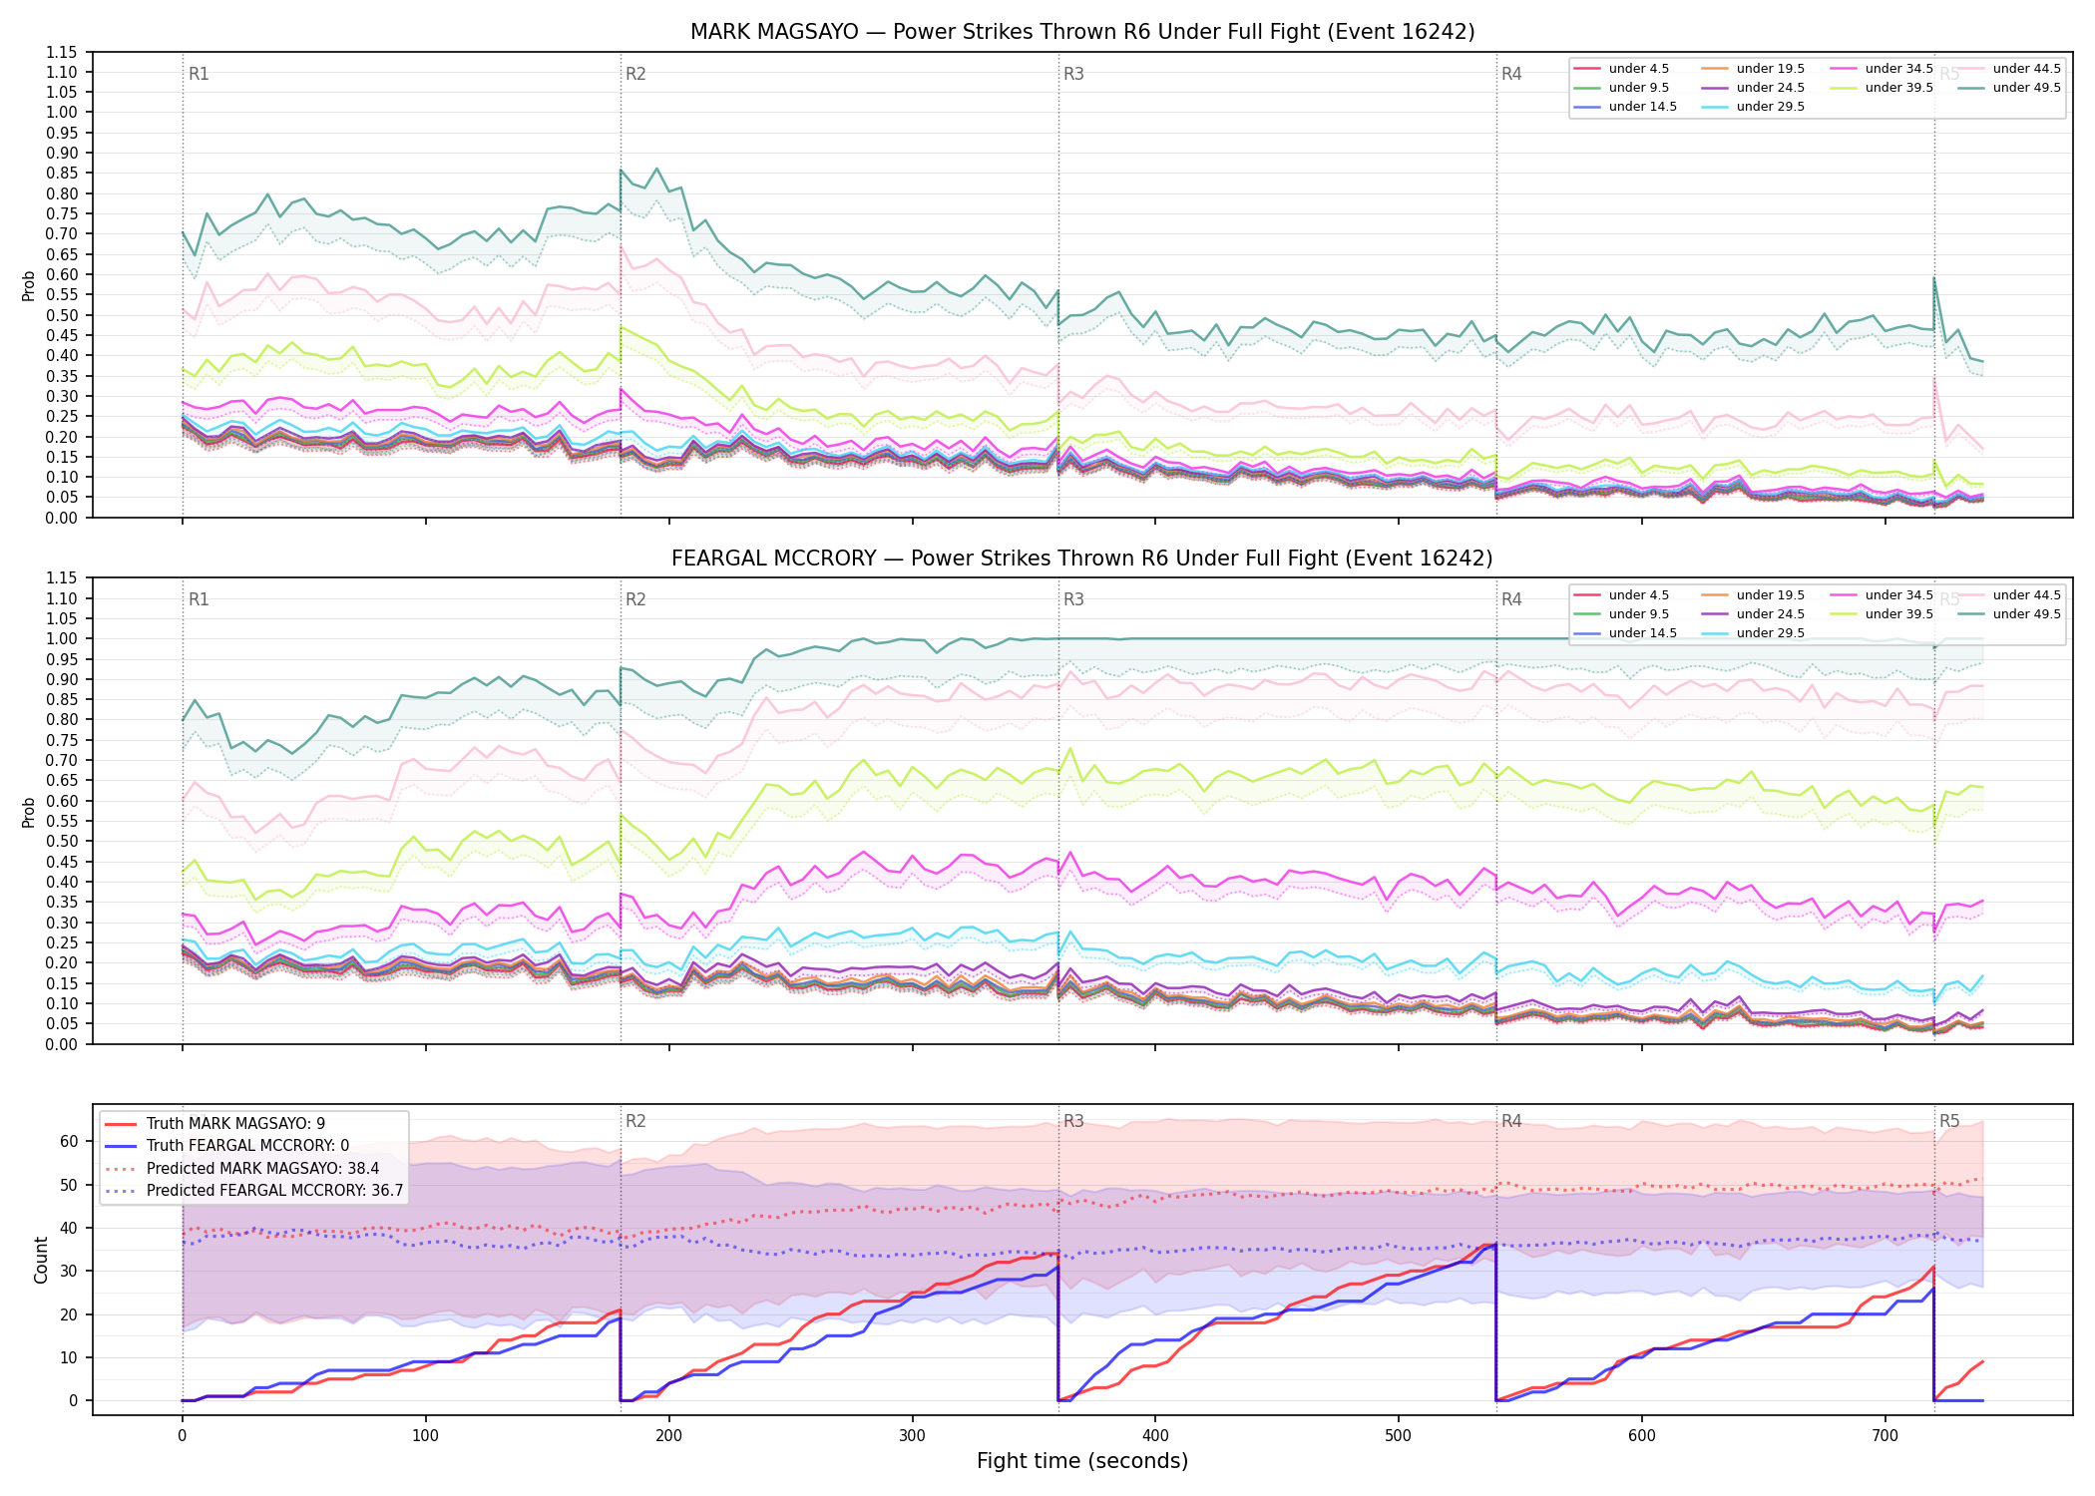Click the 1.00 tick on McCrory chart axis
The height and width of the screenshot is (1496, 2095).
point(61,639)
